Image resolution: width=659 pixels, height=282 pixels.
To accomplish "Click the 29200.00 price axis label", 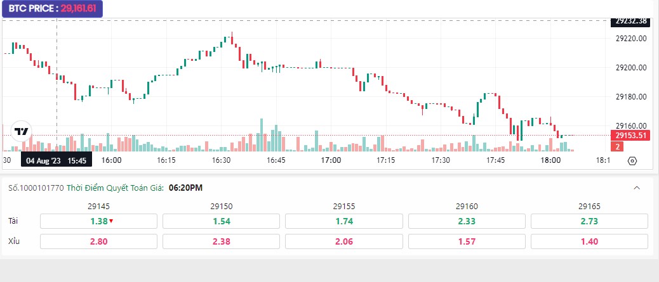I will pos(631,68).
